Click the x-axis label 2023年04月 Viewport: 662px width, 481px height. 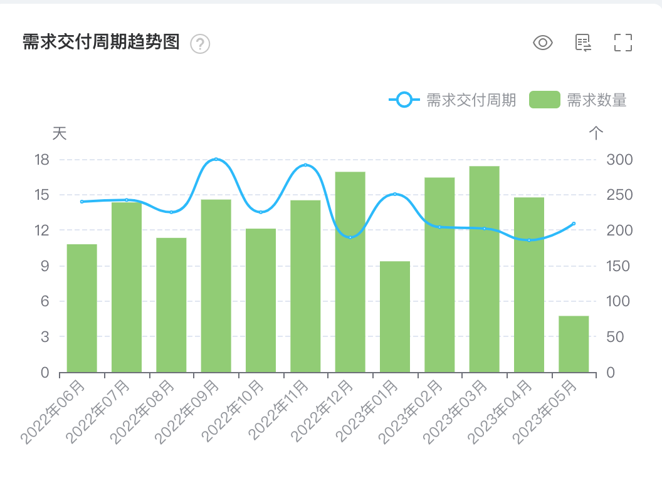pos(500,411)
